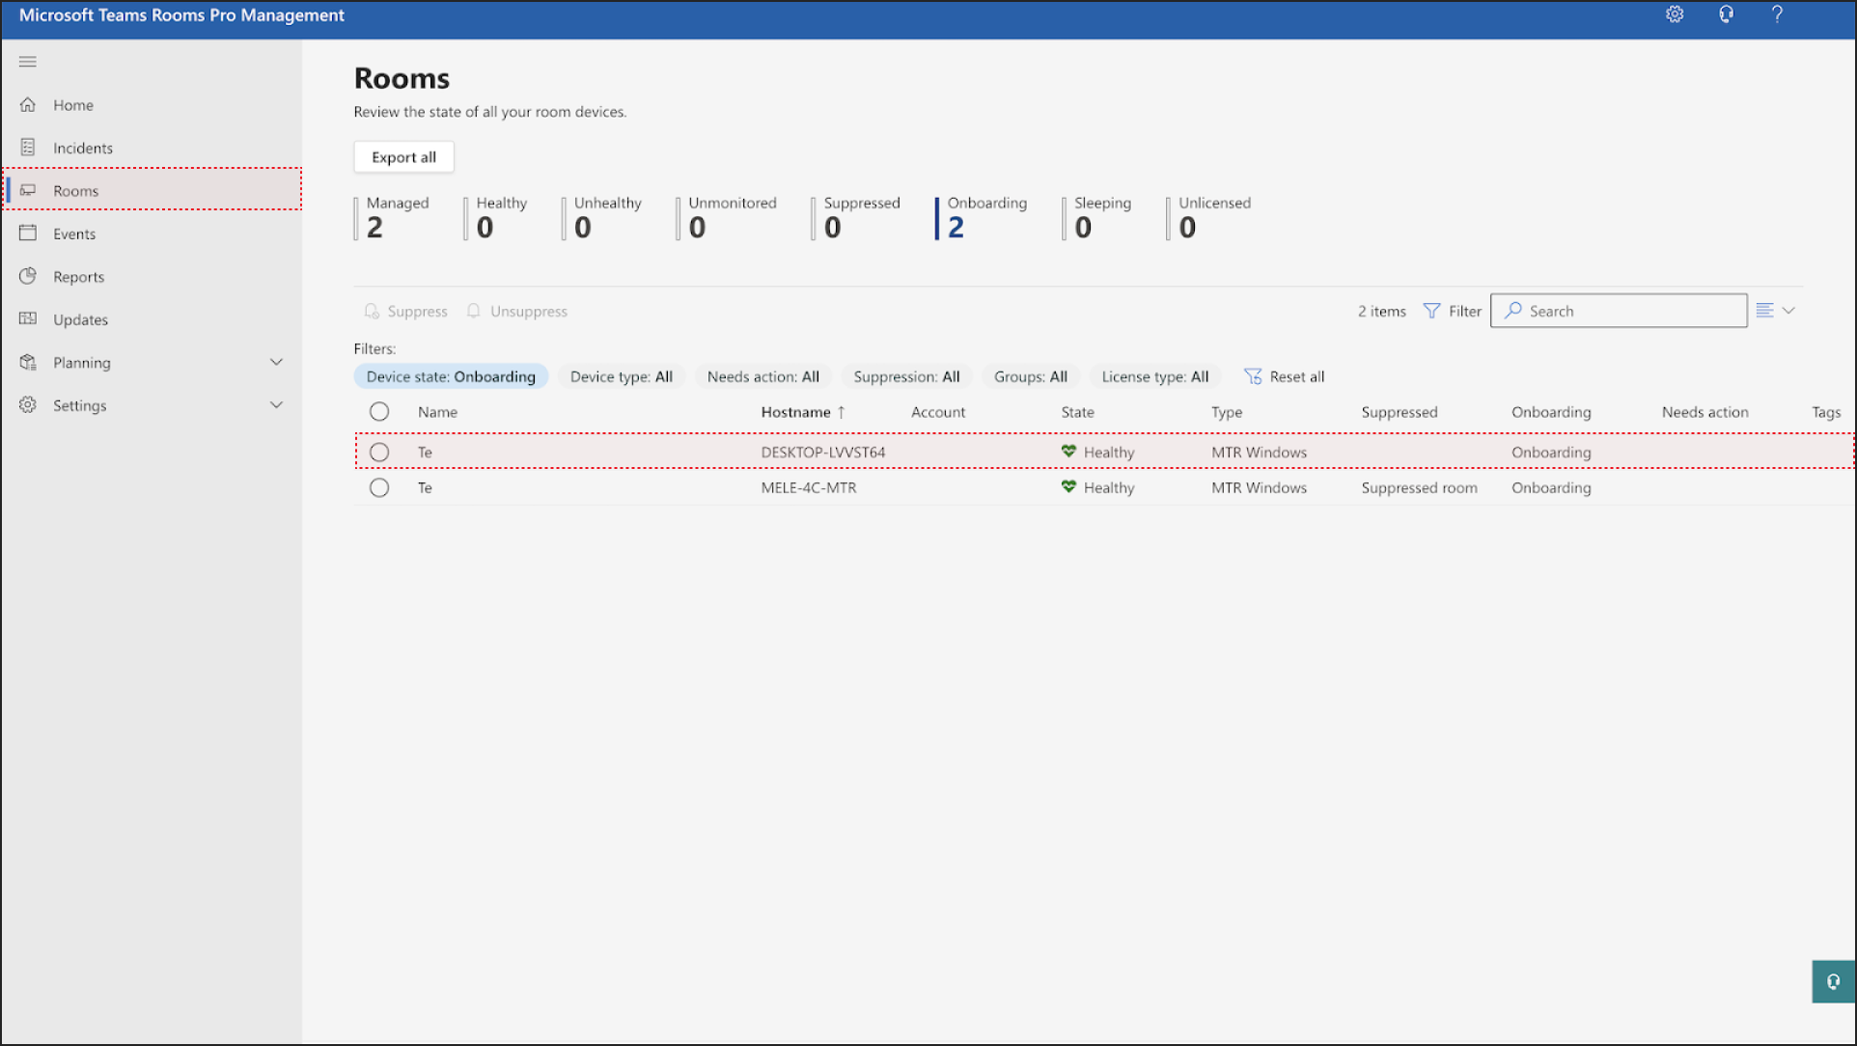
Task: Click the headset support icon in the top bar
Action: tap(1726, 14)
